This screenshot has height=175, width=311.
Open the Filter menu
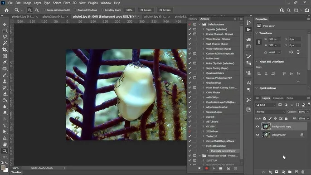tap(67, 3)
